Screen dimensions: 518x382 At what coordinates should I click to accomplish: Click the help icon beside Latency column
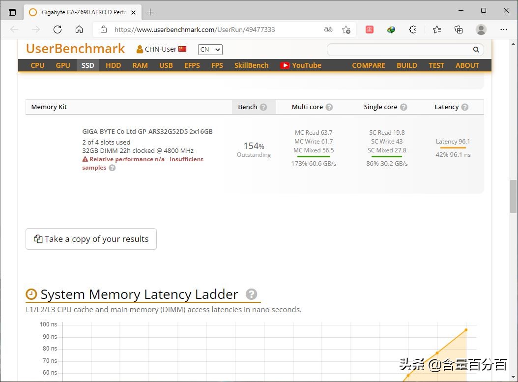tap(464, 107)
